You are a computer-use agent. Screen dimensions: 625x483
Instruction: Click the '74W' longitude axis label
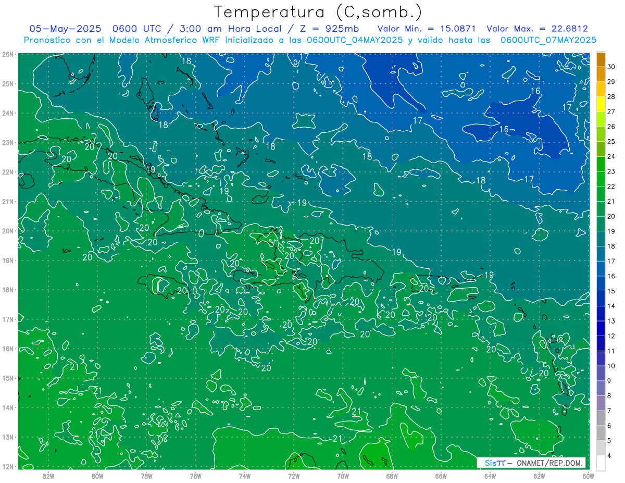point(244,476)
